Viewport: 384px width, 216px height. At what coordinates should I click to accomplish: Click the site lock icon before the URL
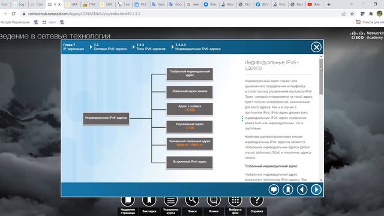pyautogui.click(x=24, y=14)
